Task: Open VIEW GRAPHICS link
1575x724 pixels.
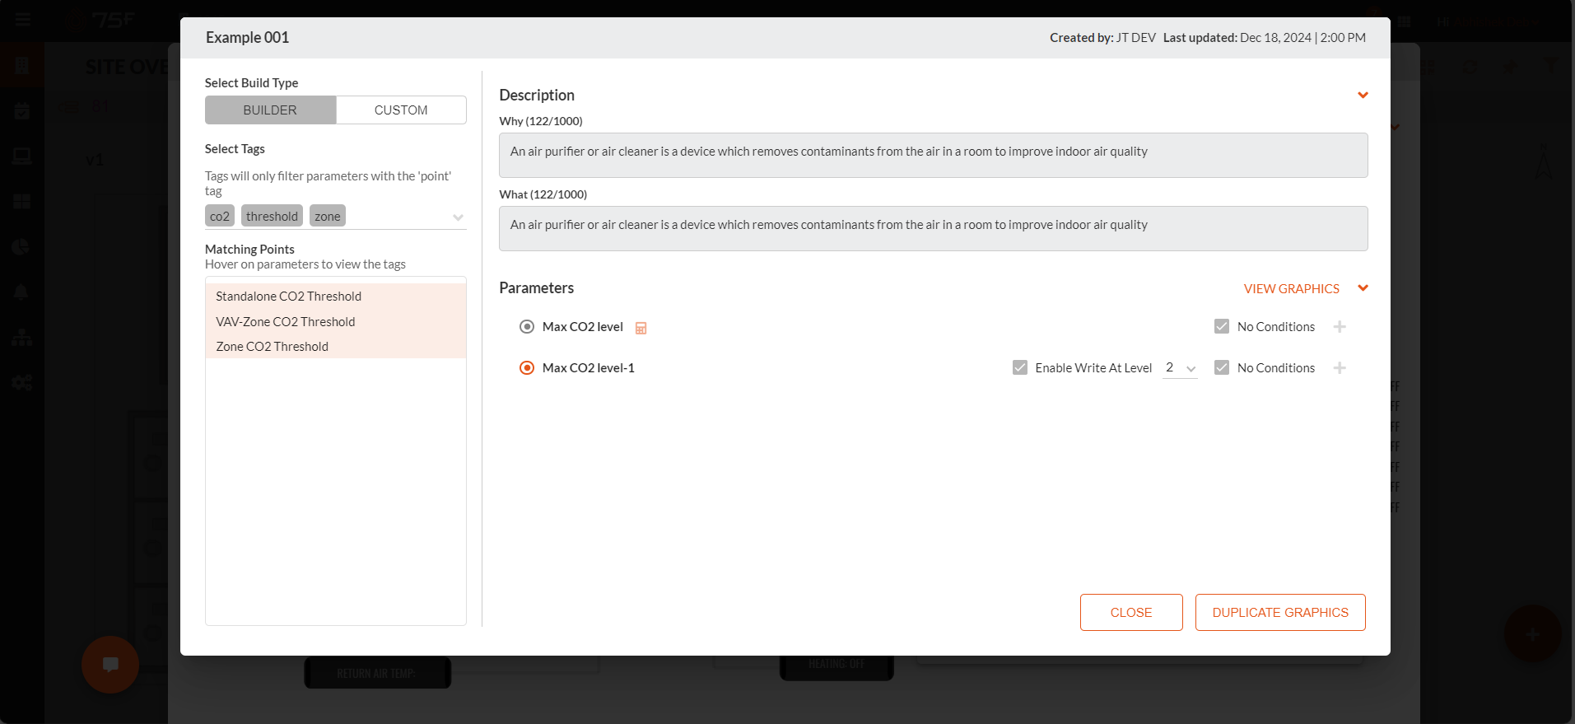Action: 1291,289
